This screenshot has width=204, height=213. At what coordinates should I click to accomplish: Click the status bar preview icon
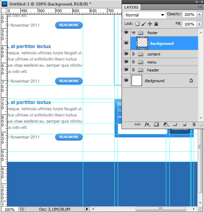(x=22, y=209)
